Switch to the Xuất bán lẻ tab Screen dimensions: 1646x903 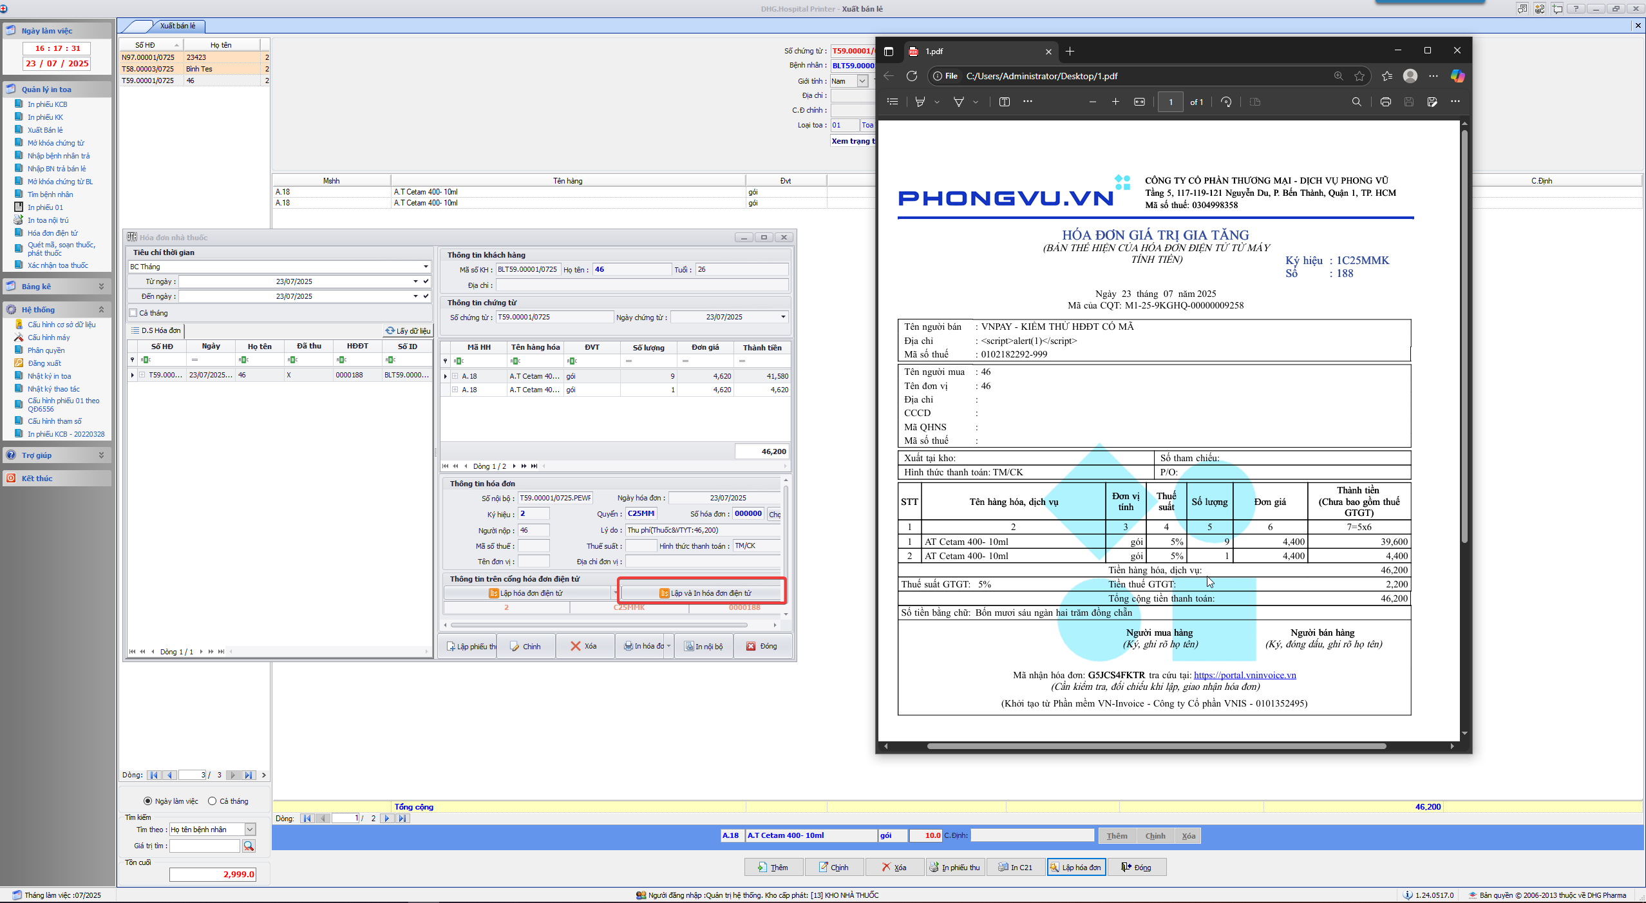[x=177, y=26]
